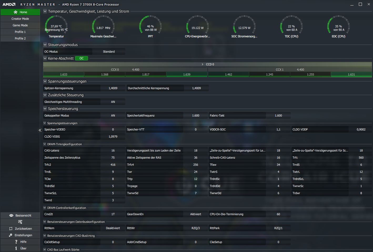This screenshot has height=252, width=373.
Task: Click the RttNom Deaktiviert value
Action: coord(113,228)
